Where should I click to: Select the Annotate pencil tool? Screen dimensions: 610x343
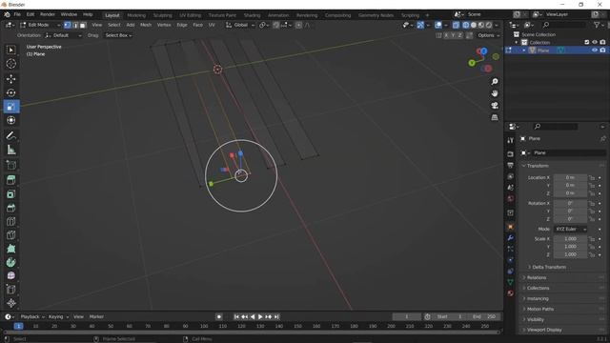(10, 135)
